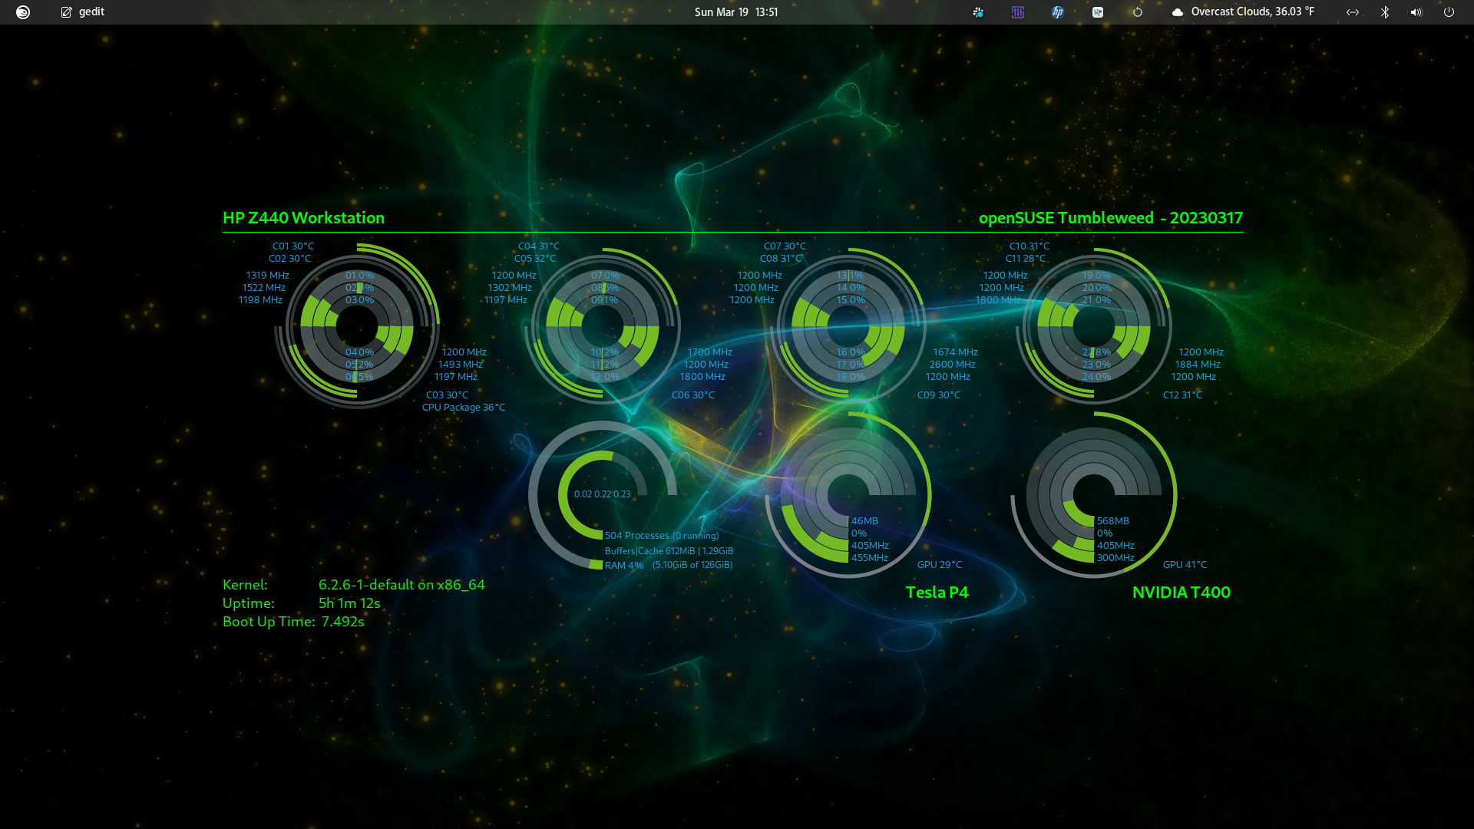Click the '1884 MHz' frequency reading
This screenshot has width=1474, height=829.
(x=1198, y=365)
